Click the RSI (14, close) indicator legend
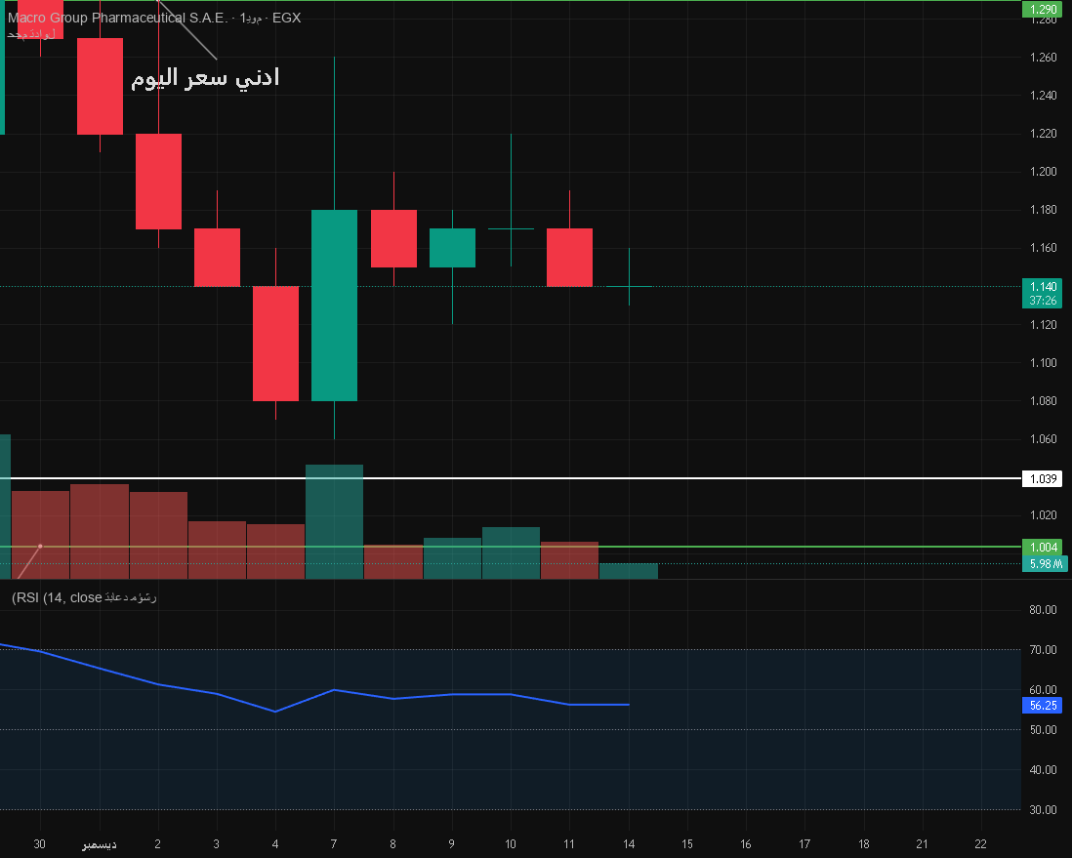 pos(83,597)
